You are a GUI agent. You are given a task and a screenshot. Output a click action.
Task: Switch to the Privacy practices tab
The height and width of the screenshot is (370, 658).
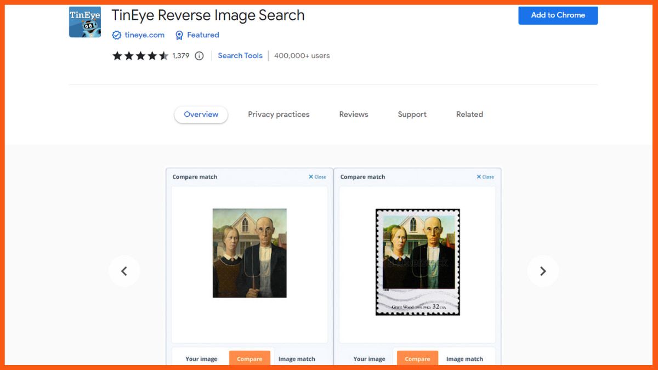(279, 115)
